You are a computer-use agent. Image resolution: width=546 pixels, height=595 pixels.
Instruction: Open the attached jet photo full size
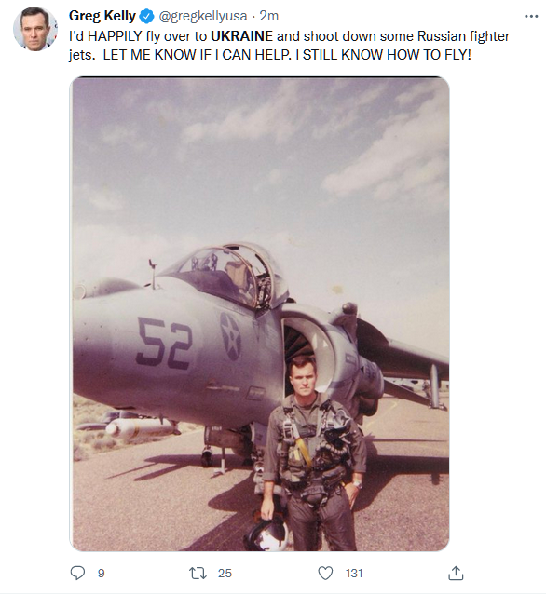pyautogui.click(x=259, y=314)
